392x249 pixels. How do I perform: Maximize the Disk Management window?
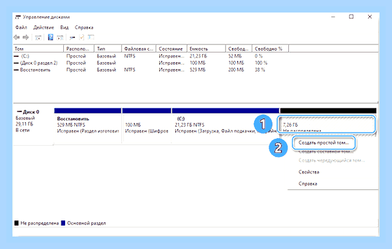point(352,16)
